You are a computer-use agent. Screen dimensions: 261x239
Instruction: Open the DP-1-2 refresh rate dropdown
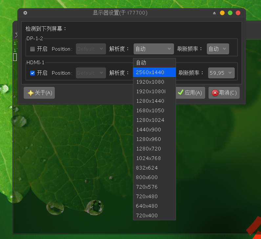tap(218, 49)
